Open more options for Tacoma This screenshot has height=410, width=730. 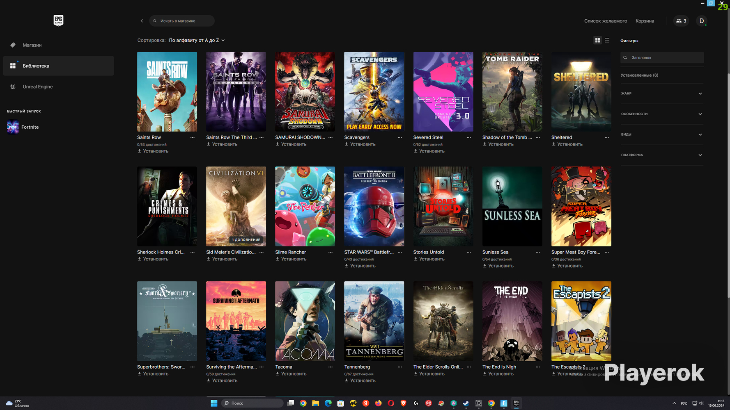tap(331, 367)
